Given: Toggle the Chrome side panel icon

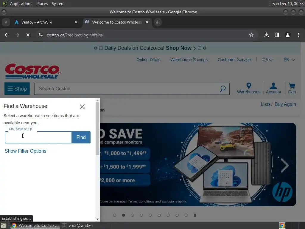Looking at the screenshot, I should coord(277,35).
